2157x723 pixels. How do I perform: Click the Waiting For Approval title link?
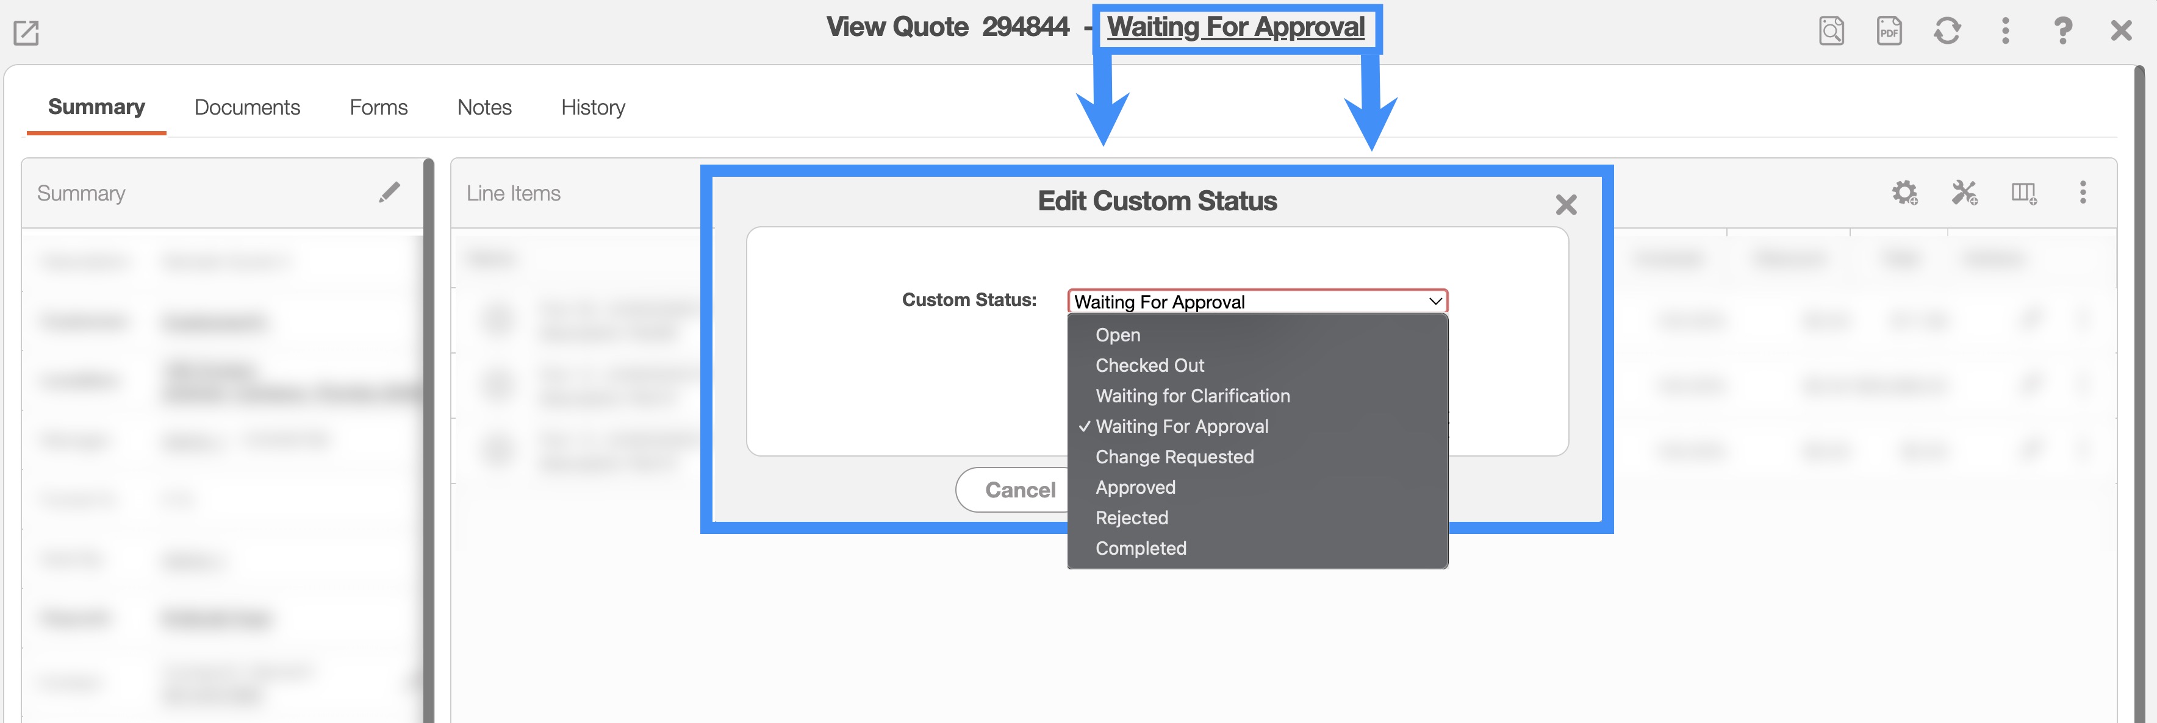coord(1236,27)
